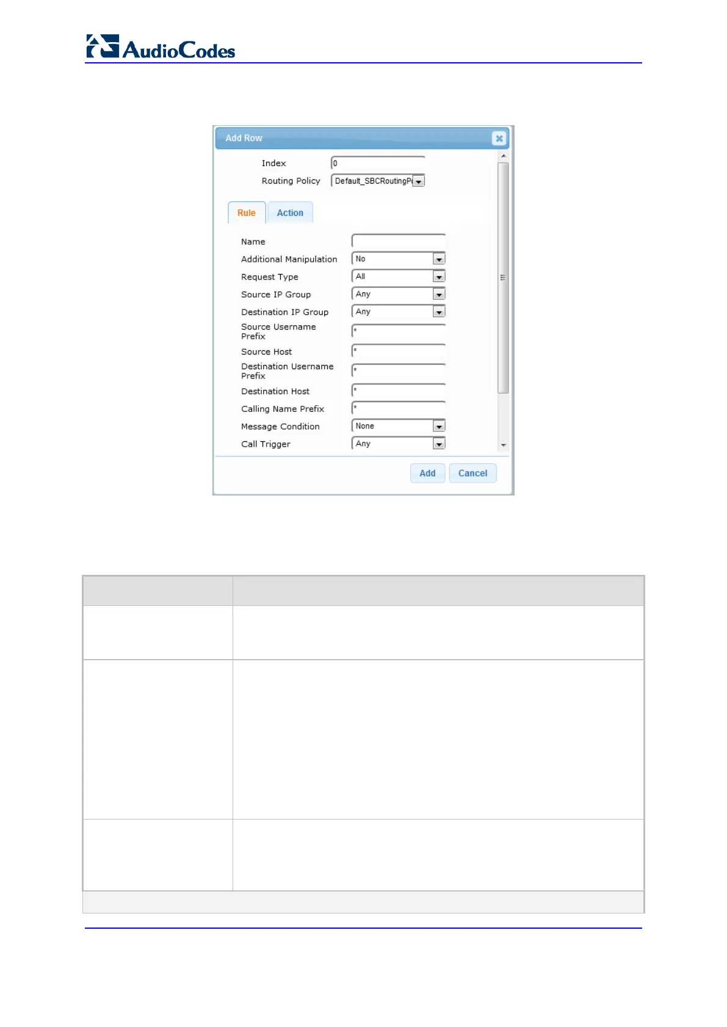Viewport: 727px width, 1027px height.
Task: Click the Add Row title text
Action: coord(244,138)
